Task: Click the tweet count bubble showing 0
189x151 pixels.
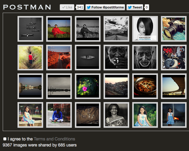Action: (x=146, y=7)
